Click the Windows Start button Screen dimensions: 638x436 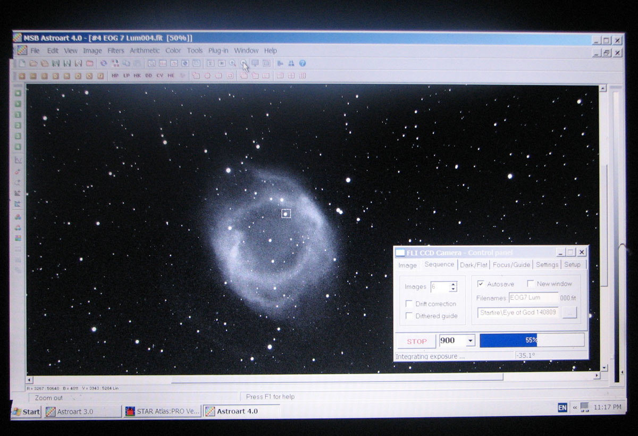(x=27, y=412)
